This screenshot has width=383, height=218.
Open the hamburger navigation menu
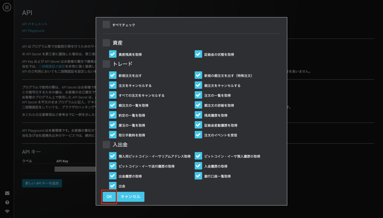click(x=7, y=7)
